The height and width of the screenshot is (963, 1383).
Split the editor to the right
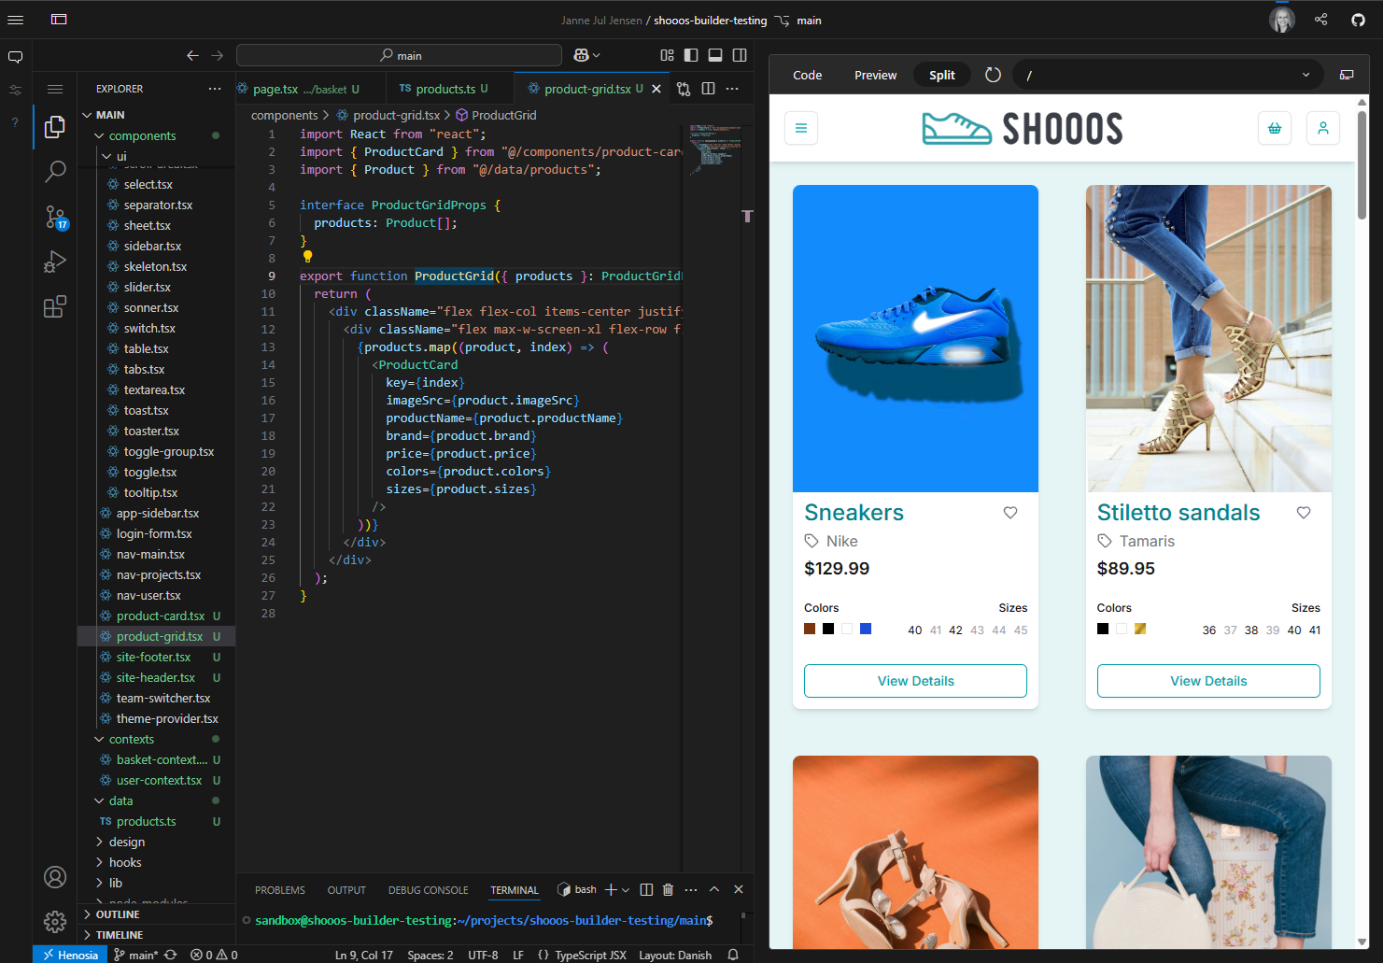click(x=708, y=89)
